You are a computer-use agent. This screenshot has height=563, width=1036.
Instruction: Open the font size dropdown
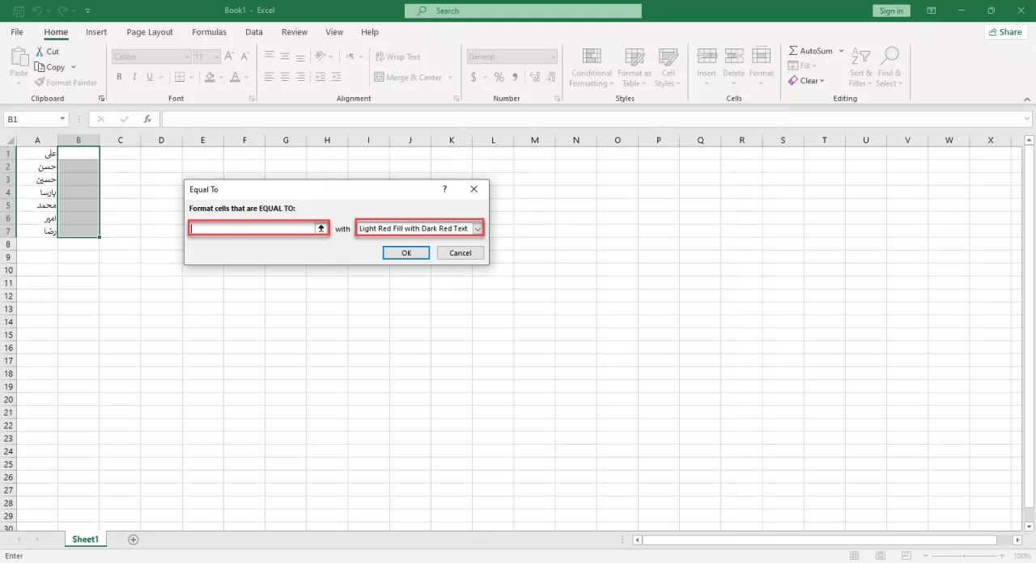216,57
